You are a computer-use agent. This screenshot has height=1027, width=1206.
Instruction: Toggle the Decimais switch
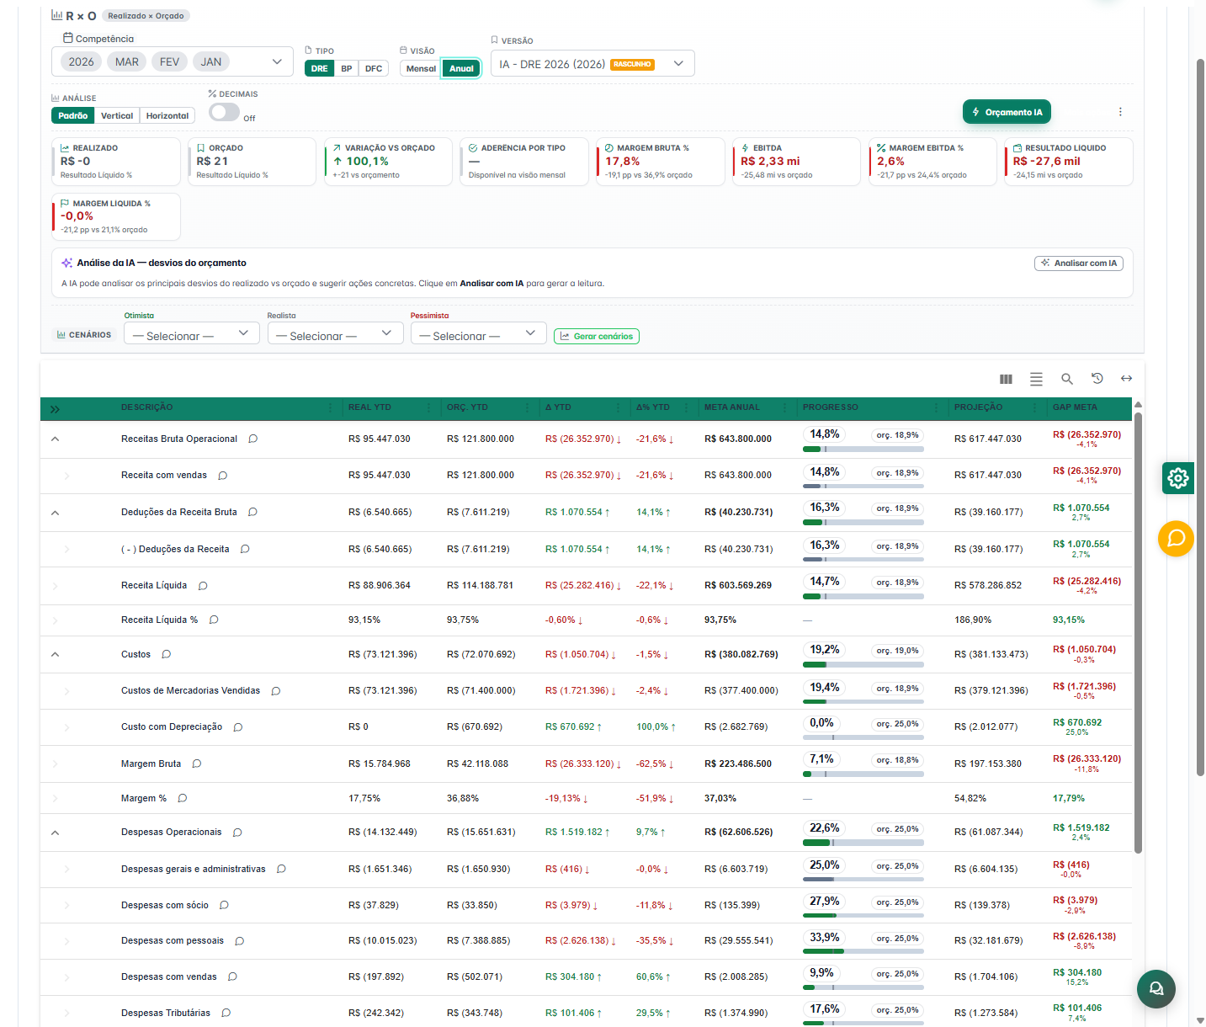pos(224,112)
